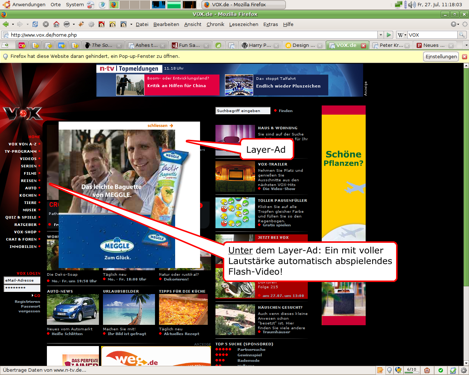Click the blue box checkmark status icon

point(453,370)
